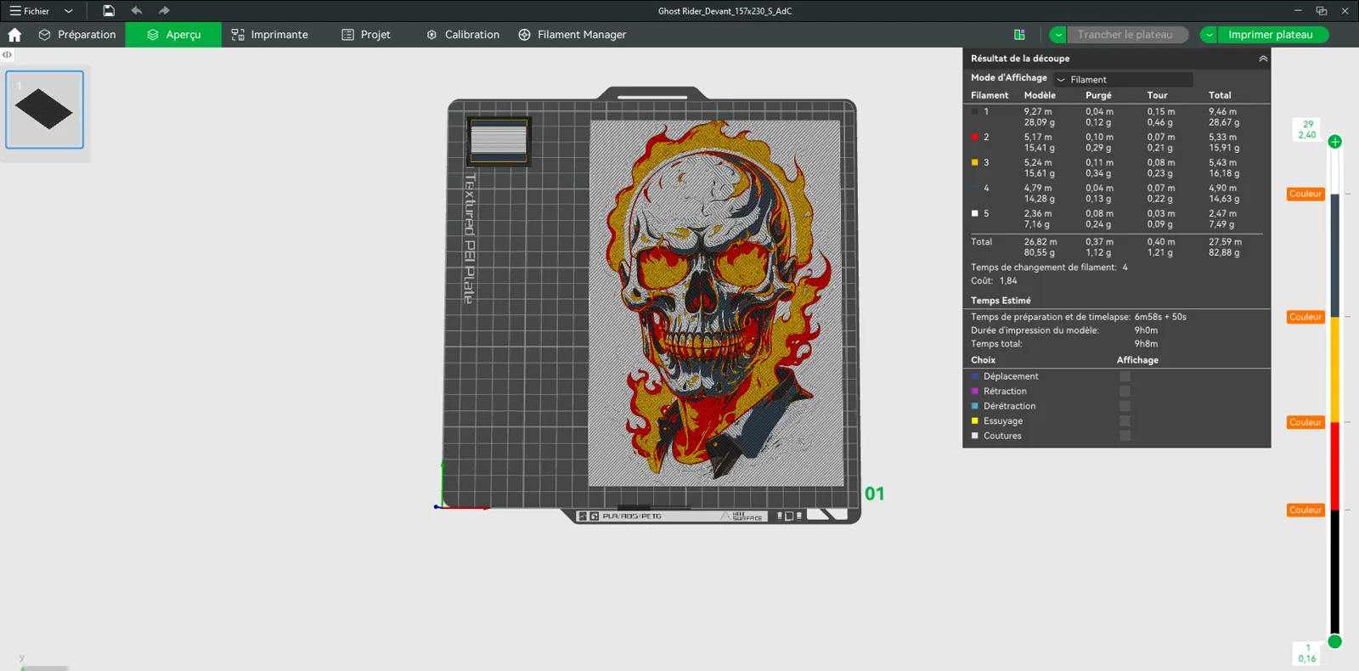Click the save project icon
This screenshot has height=671, width=1359.
[x=109, y=11]
